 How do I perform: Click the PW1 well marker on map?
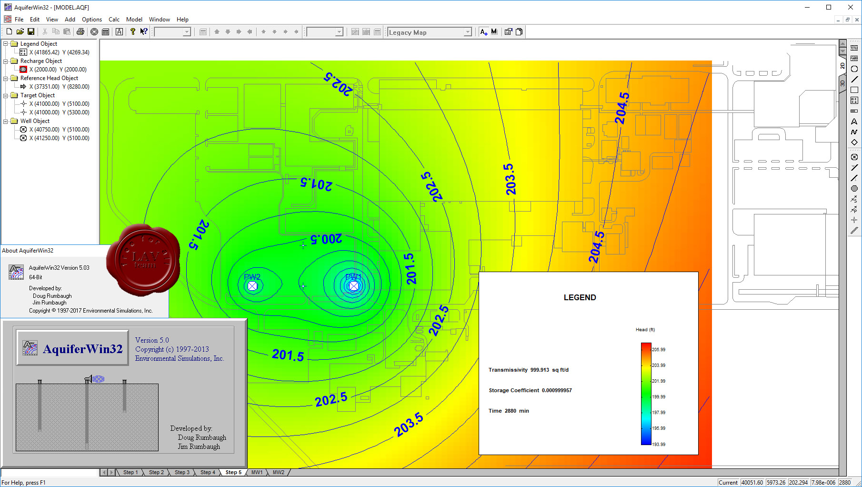[353, 286]
